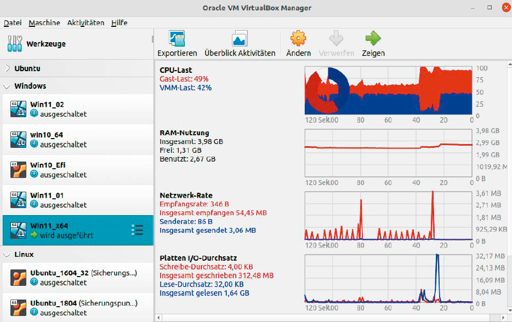Screen dimensions: 512x322
Task: Click the 'Insgesamt: 3,98 GB' text
Action: 191,142
